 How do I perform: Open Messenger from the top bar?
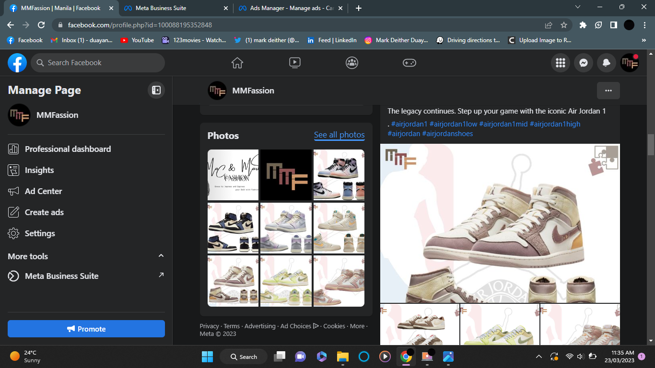pyautogui.click(x=583, y=63)
